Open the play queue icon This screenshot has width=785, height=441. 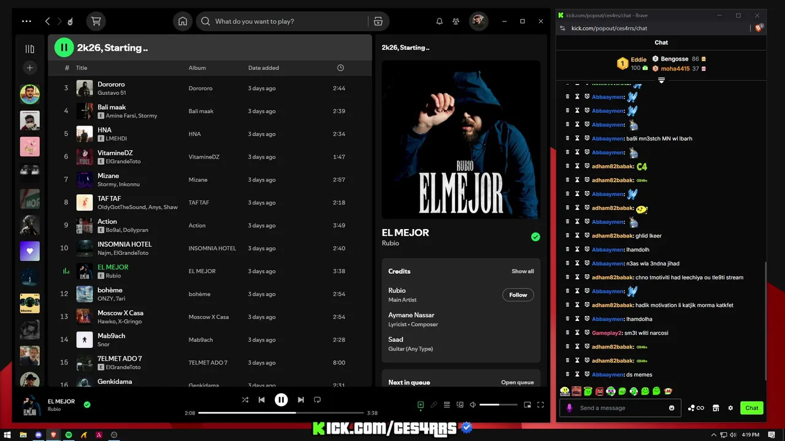coord(447,405)
